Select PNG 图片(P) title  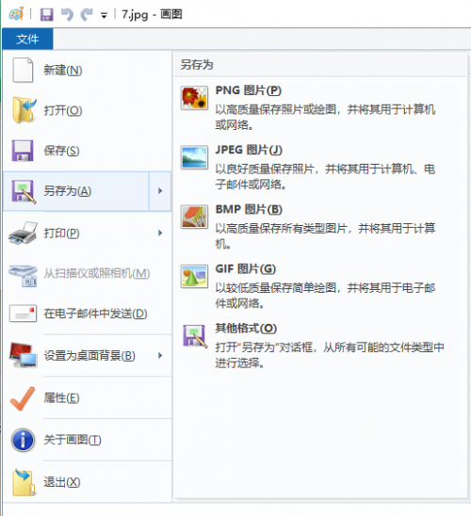pyautogui.click(x=249, y=90)
